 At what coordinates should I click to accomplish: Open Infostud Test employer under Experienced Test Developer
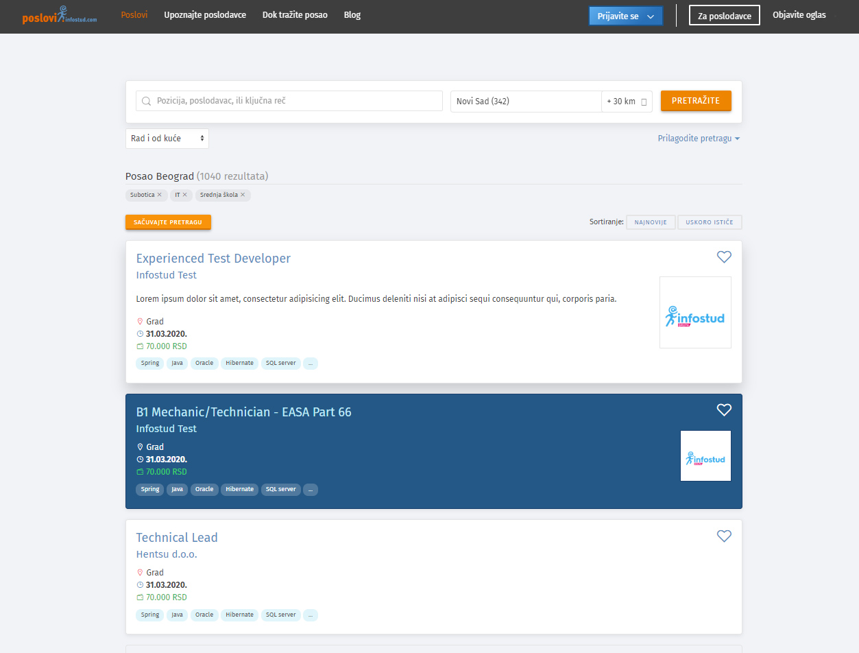tap(167, 275)
